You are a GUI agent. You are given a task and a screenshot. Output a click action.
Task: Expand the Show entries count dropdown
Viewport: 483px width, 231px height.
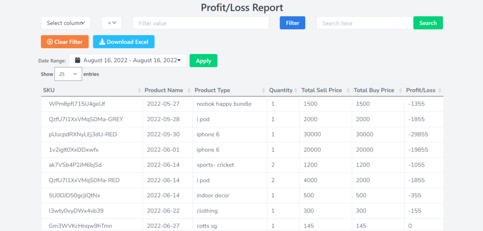point(68,74)
